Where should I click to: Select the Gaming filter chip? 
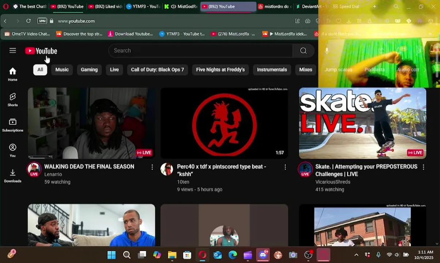(x=89, y=69)
